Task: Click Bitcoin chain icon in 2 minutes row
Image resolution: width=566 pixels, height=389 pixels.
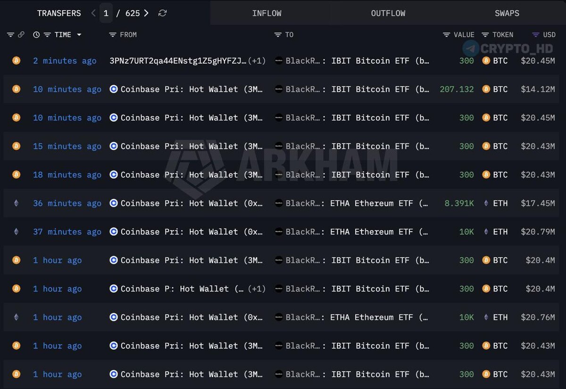Action: 16,60
